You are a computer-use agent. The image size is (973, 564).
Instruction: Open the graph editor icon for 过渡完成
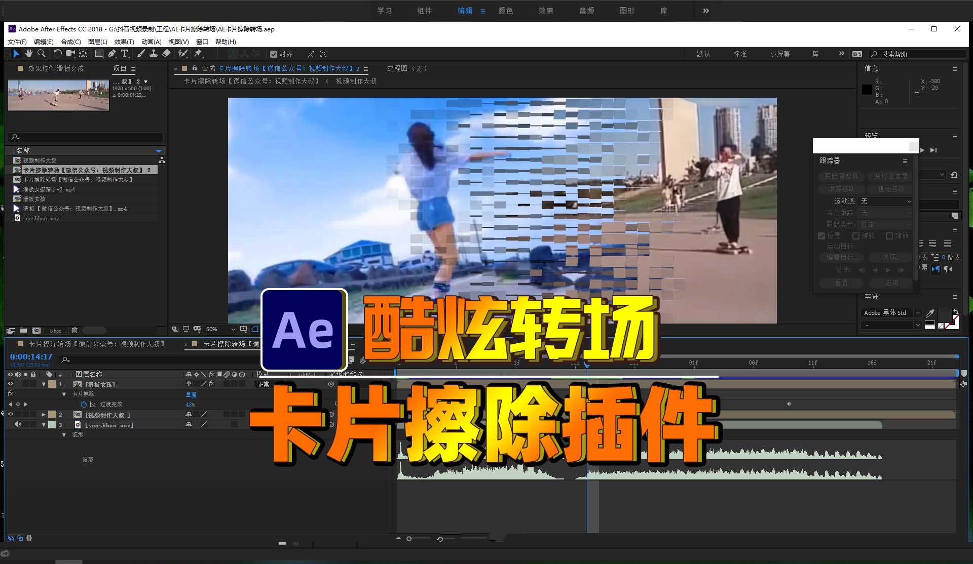[93, 404]
